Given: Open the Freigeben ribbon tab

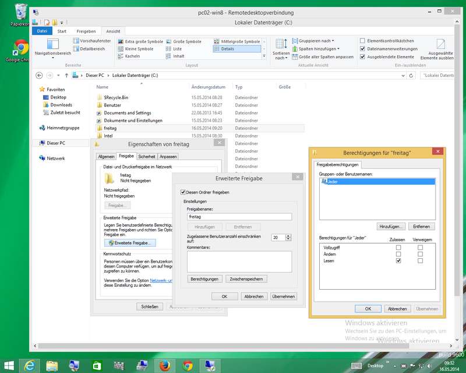Looking at the screenshot, I should pos(86,31).
